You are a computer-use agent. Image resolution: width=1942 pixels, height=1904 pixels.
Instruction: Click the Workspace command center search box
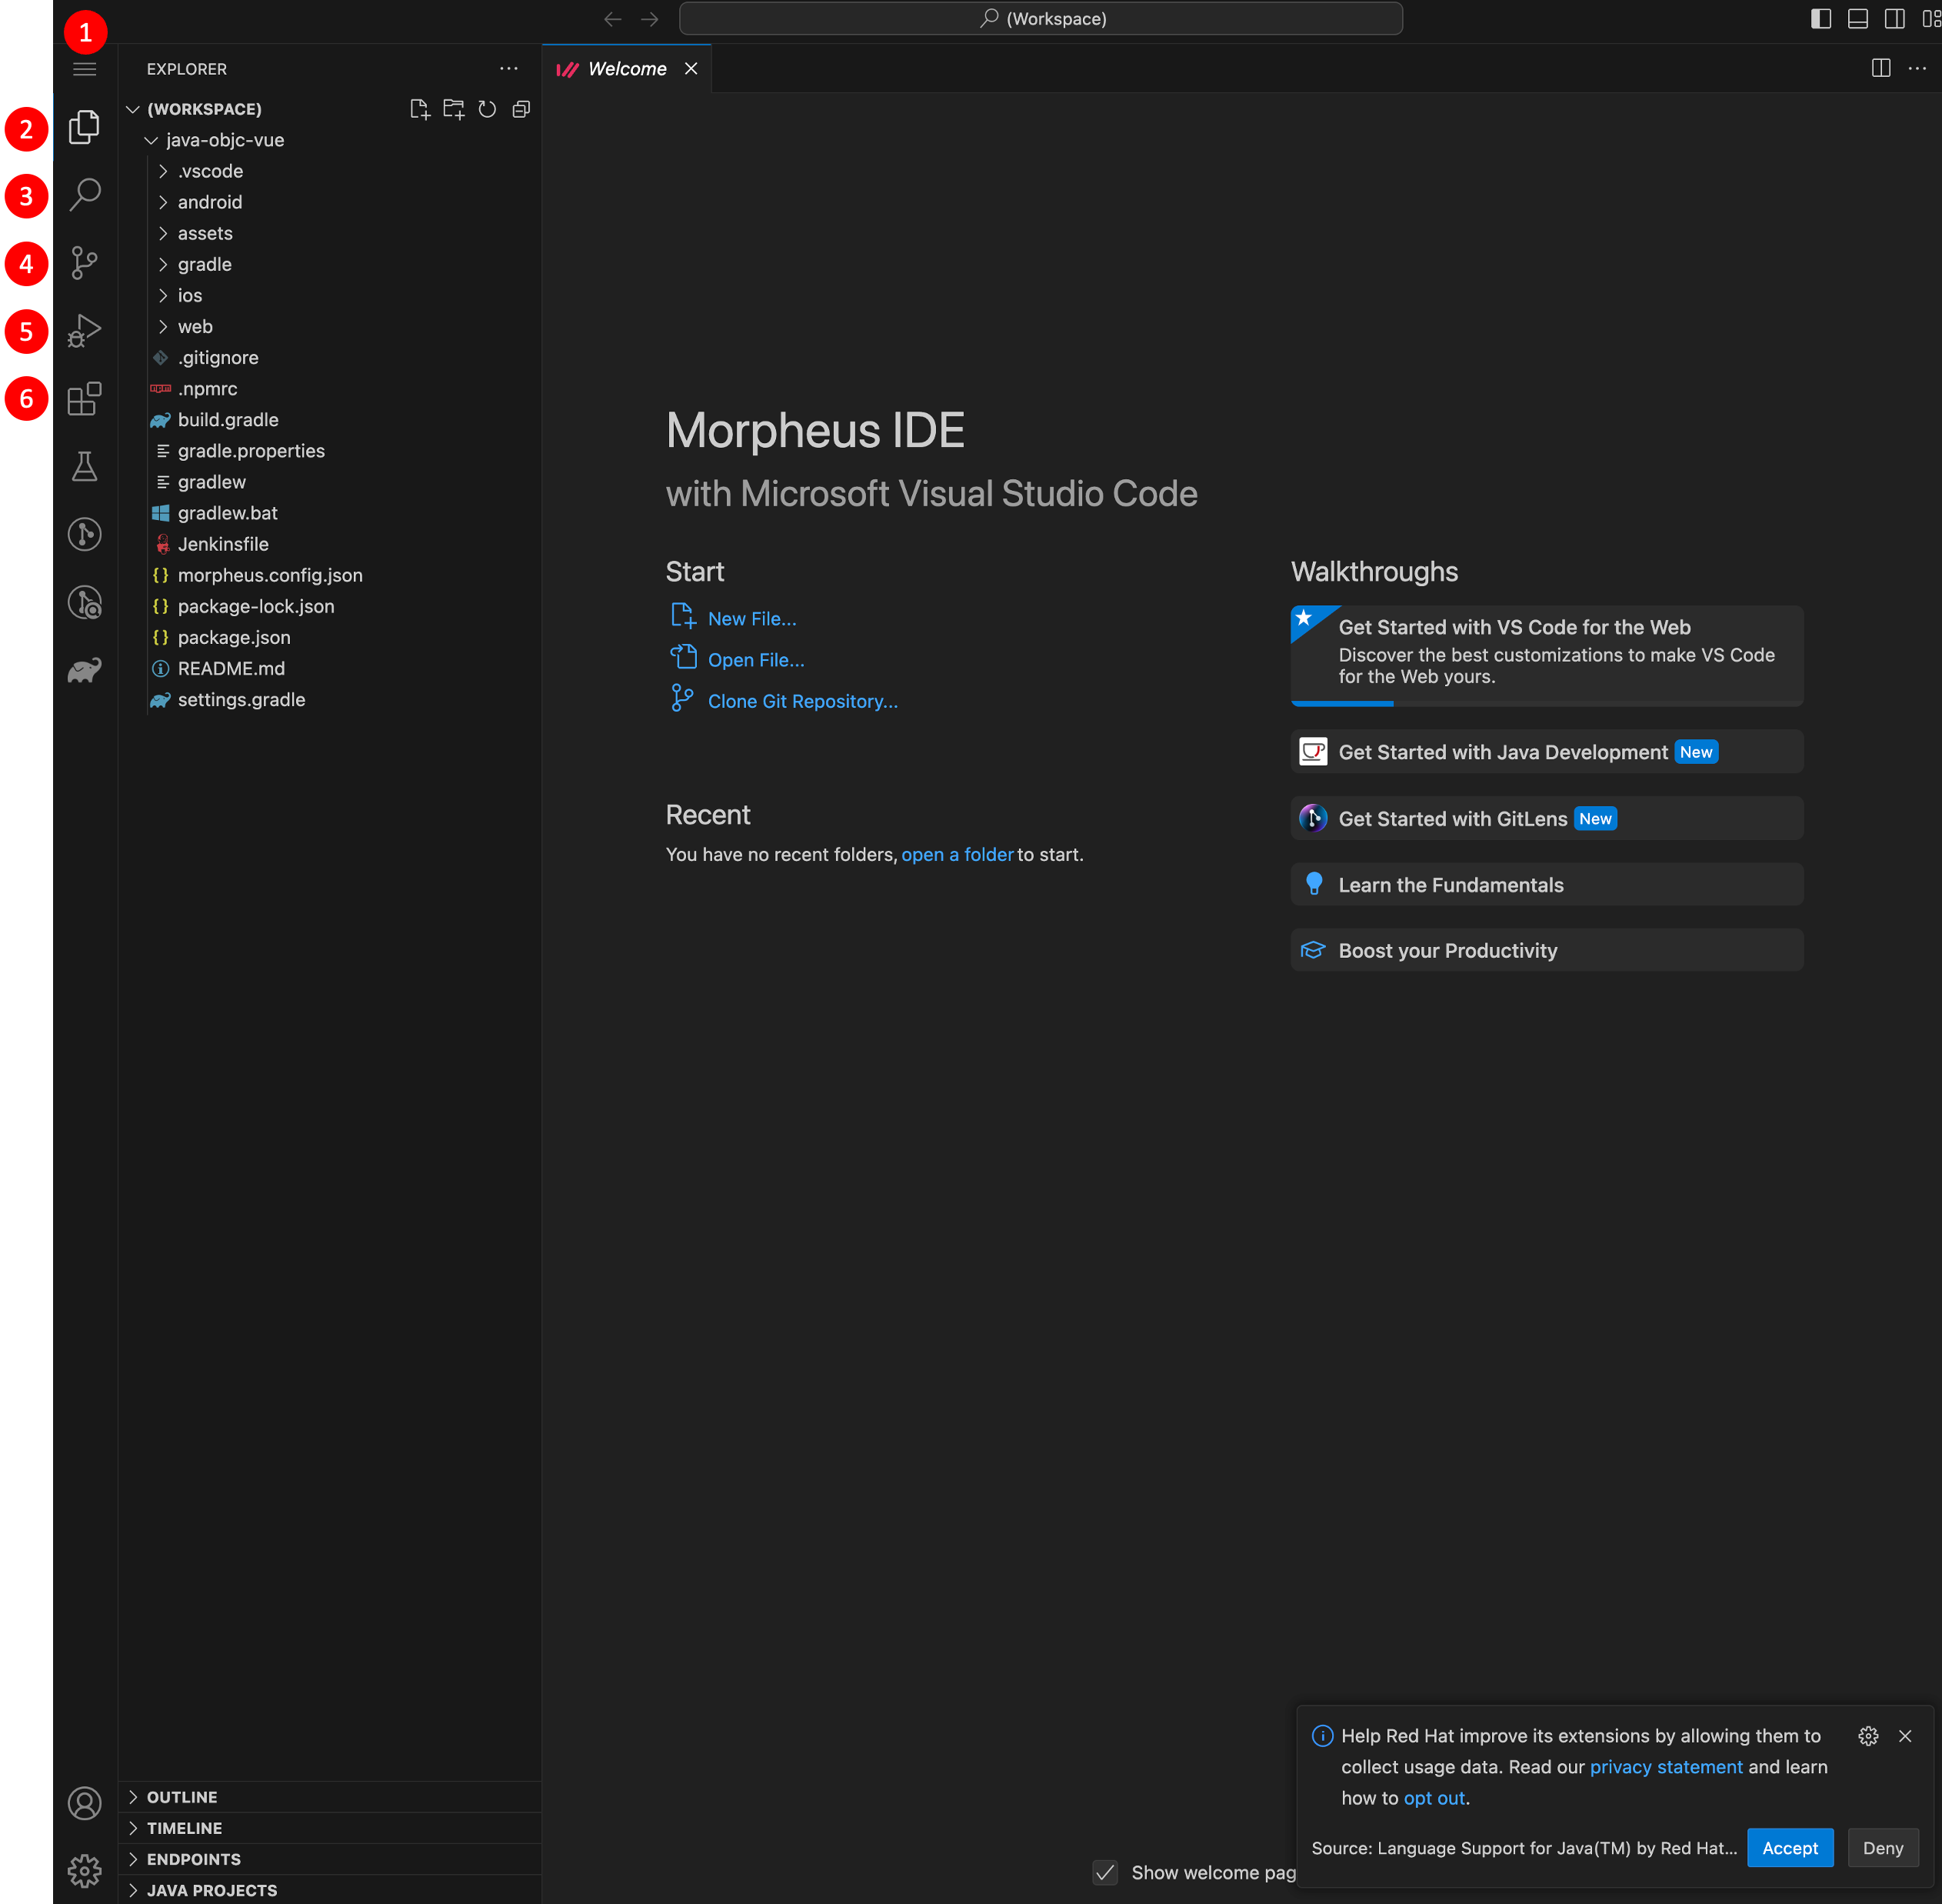click(1040, 19)
